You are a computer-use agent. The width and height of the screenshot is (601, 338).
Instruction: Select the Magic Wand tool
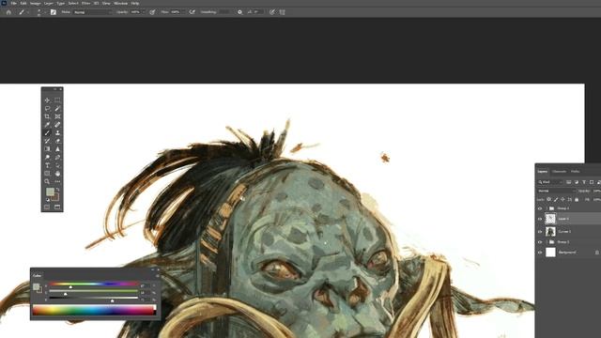click(x=57, y=109)
